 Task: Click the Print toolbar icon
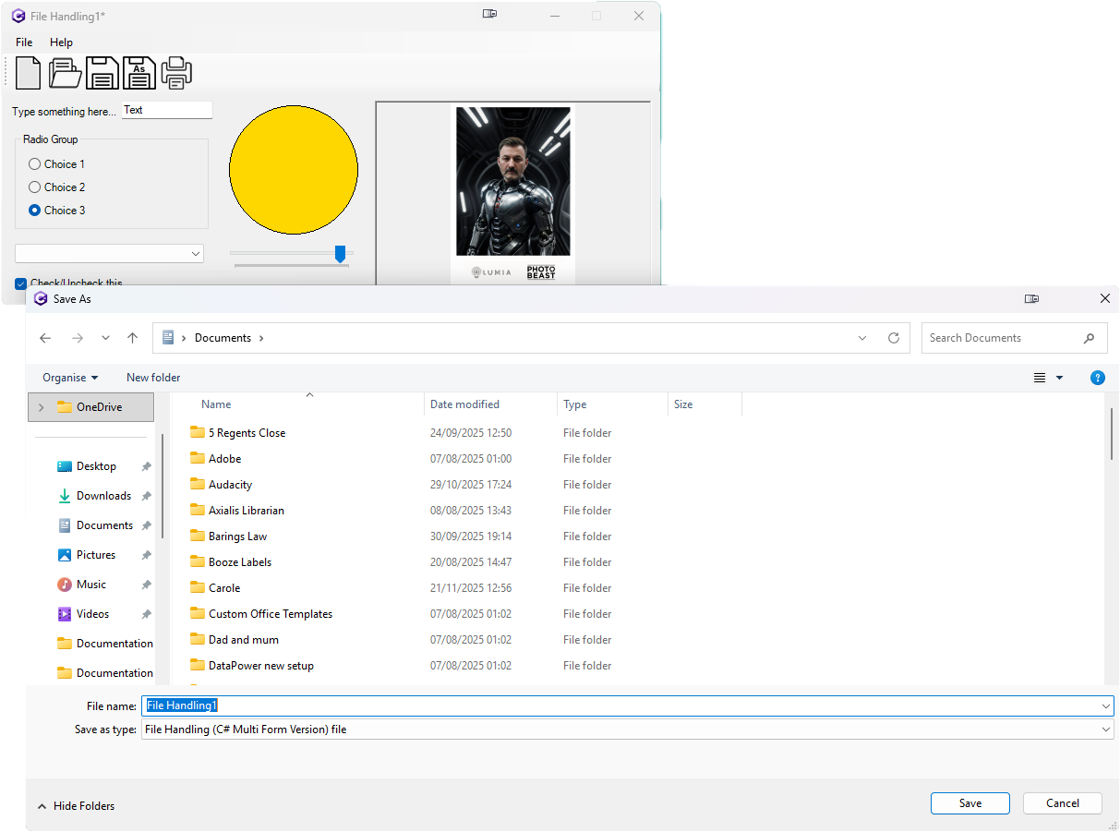(175, 72)
